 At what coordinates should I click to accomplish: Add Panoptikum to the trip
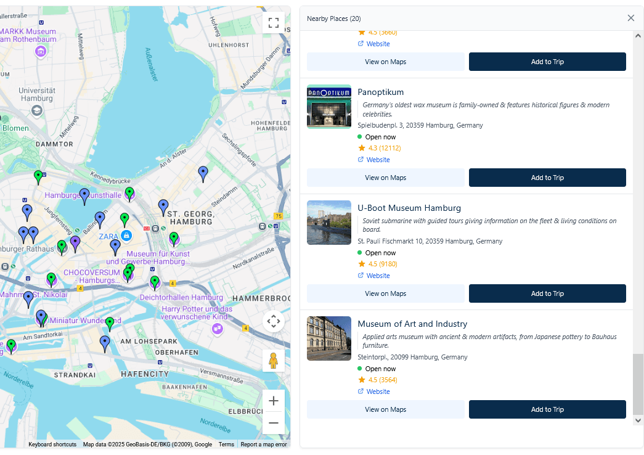tap(547, 178)
